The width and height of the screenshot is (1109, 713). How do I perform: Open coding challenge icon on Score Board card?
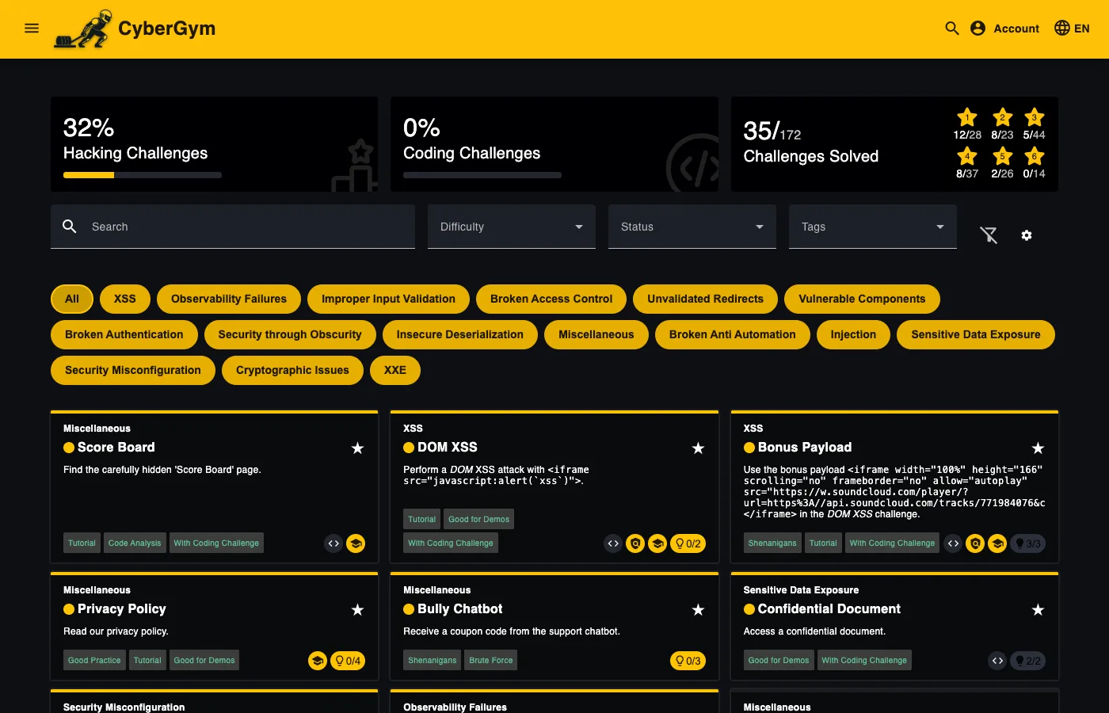coord(333,543)
